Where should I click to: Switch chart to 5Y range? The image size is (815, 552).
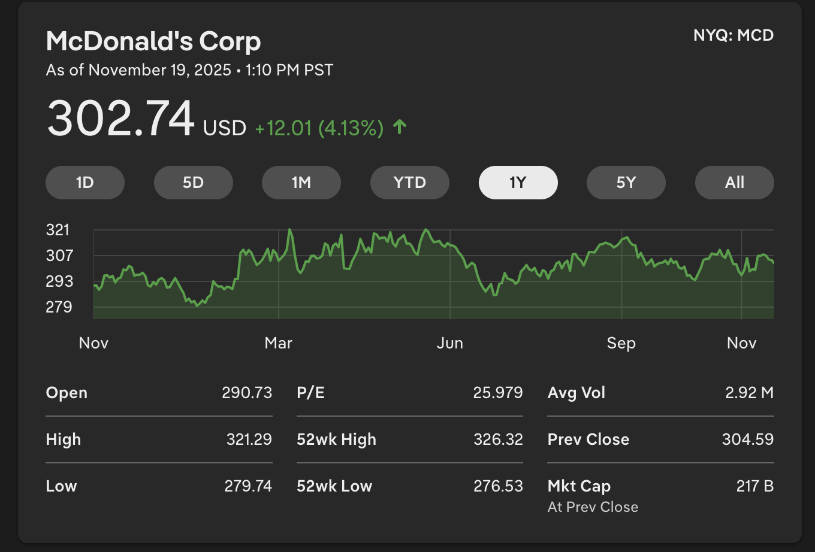[x=626, y=183]
